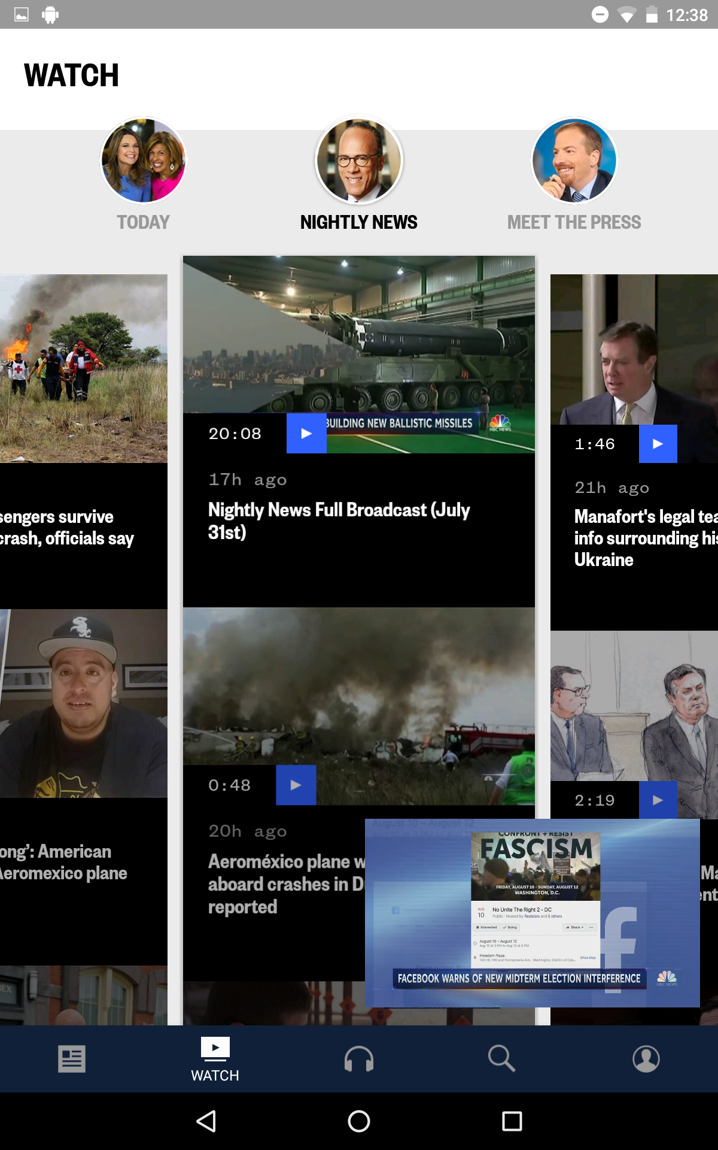The height and width of the screenshot is (1150, 718).
Task: Open the TODAY show avatar
Action: [144, 161]
